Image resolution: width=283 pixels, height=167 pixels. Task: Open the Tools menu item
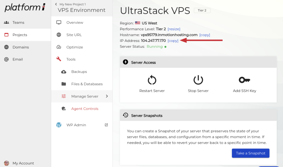[x=71, y=59]
